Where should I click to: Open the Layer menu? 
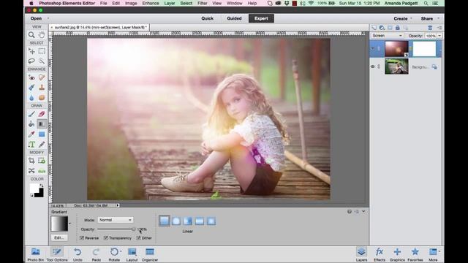coord(170,3)
